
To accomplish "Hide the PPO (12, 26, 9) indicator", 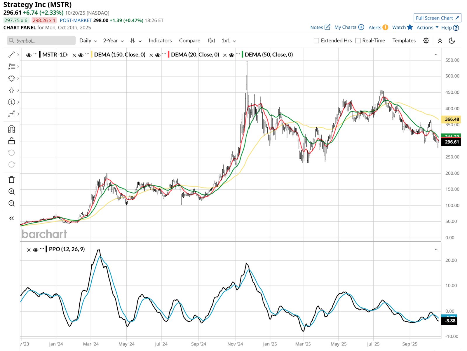I will tap(36, 250).
